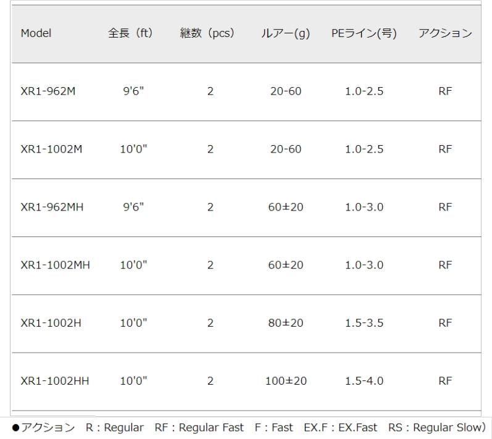The height and width of the screenshot is (439, 492).
Task: Click the 1.5-3.5 PE line value
Action: click(x=364, y=323)
